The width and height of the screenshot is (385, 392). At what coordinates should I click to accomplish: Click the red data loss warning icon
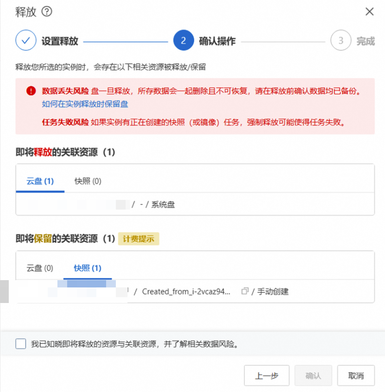31,91
